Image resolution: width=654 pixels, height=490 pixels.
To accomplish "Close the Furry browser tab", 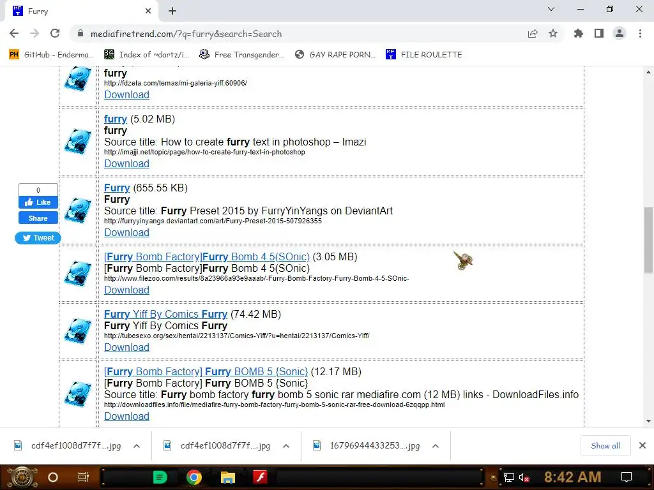I will pyautogui.click(x=148, y=11).
